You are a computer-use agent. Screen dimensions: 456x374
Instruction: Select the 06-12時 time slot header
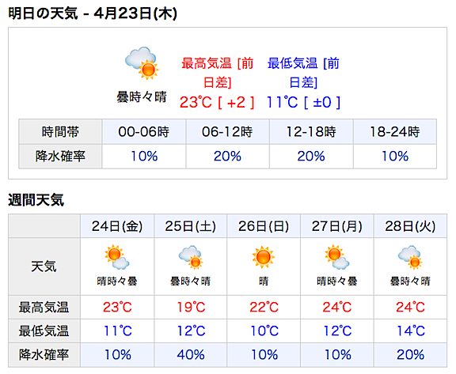pyautogui.click(x=228, y=132)
